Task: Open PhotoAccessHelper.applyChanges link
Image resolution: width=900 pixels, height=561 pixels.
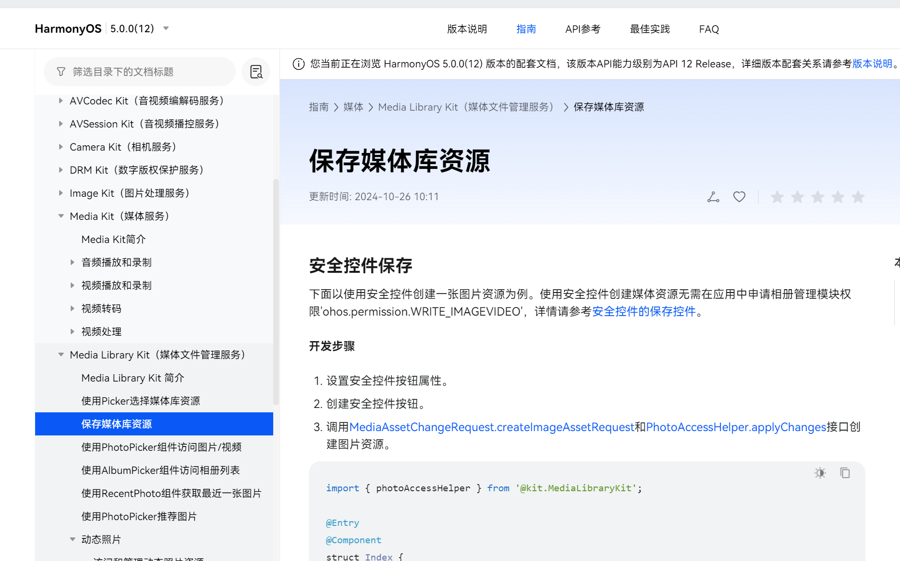Action: (736, 427)
